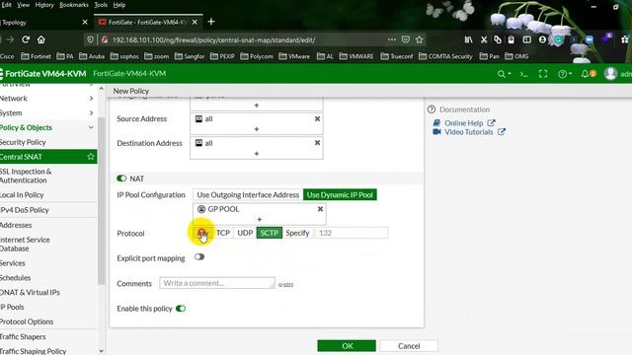Open a new browser tab
The width and height of the screenshot is (632, 355).
(211, 22)
